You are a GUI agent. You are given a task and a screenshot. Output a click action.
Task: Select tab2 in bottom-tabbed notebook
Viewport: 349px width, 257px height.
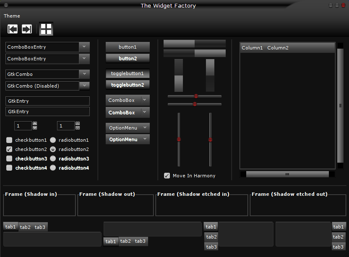coord(125,241)
